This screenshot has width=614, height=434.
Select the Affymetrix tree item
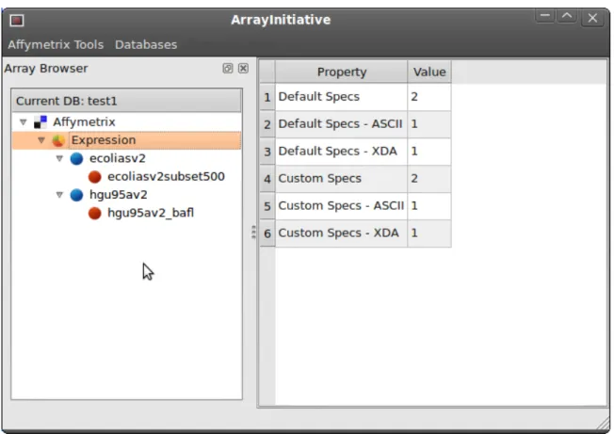[84, 122]
